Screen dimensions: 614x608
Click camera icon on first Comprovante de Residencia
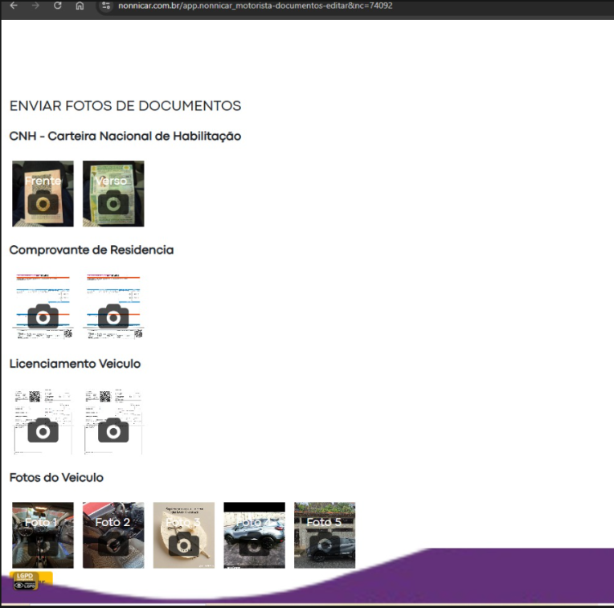[x=43, y=315]
